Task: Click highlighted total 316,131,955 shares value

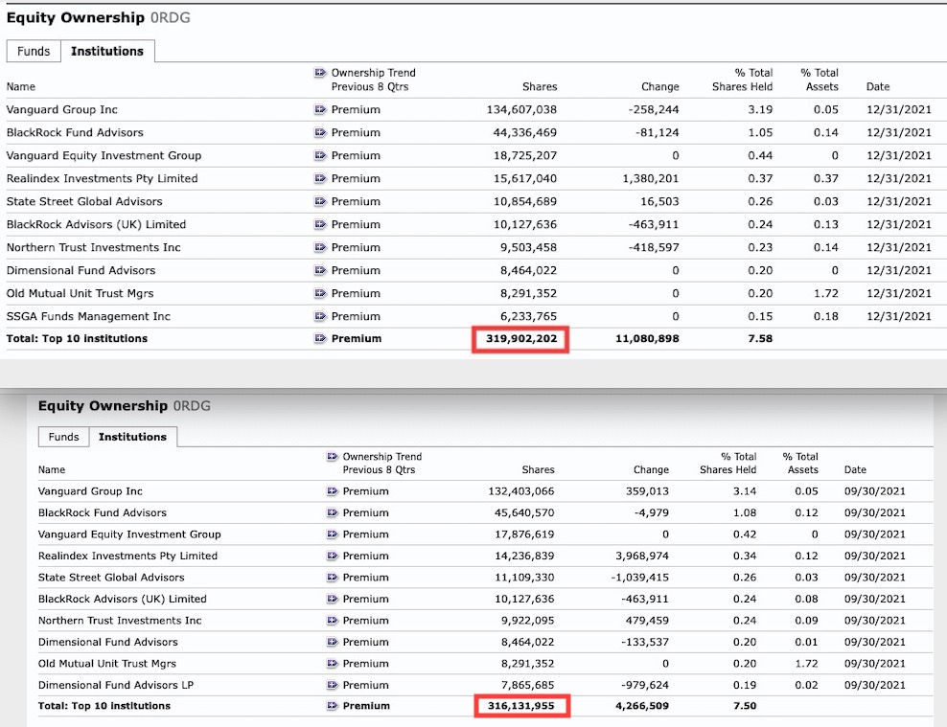Action: (521, 706)
